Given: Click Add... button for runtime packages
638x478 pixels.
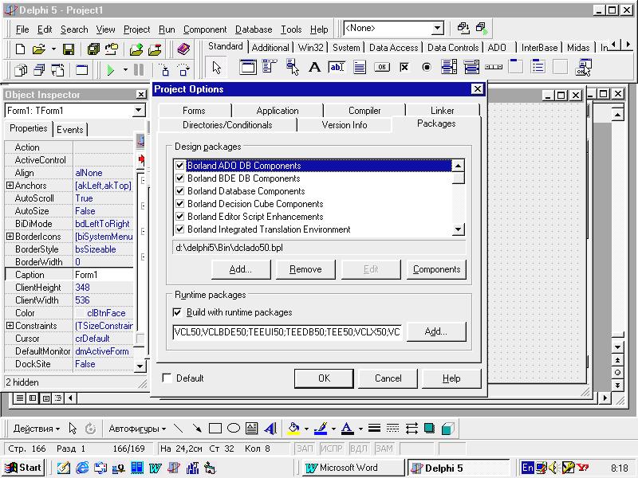Looking at the screenshot, I should click(436, 331).
